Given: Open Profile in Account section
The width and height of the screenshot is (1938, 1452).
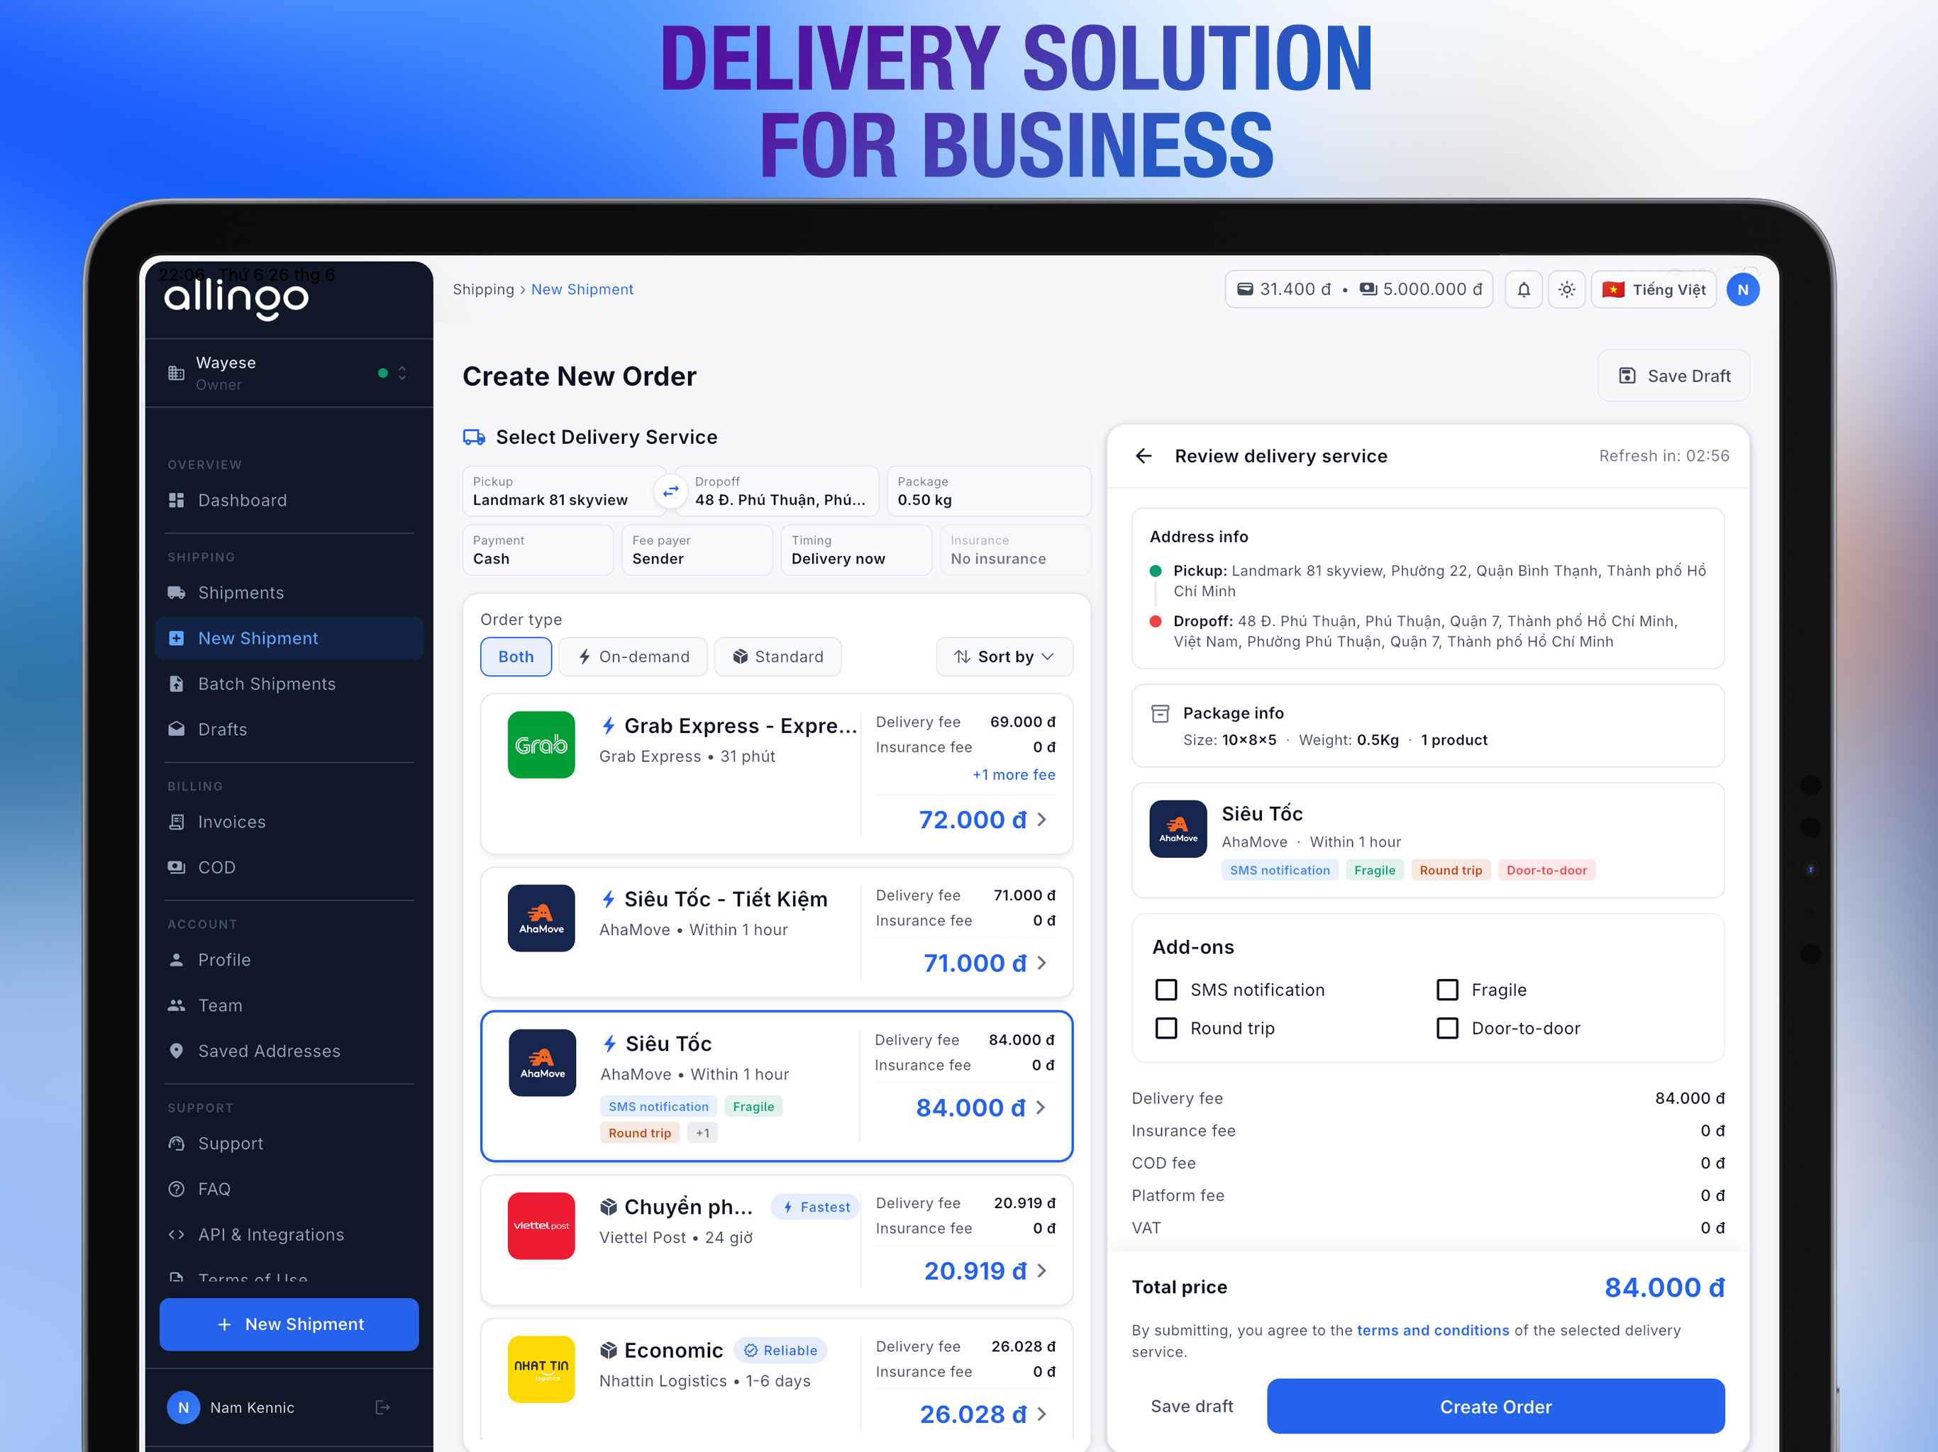Looking at the screenshot, I should click(289, 960).
